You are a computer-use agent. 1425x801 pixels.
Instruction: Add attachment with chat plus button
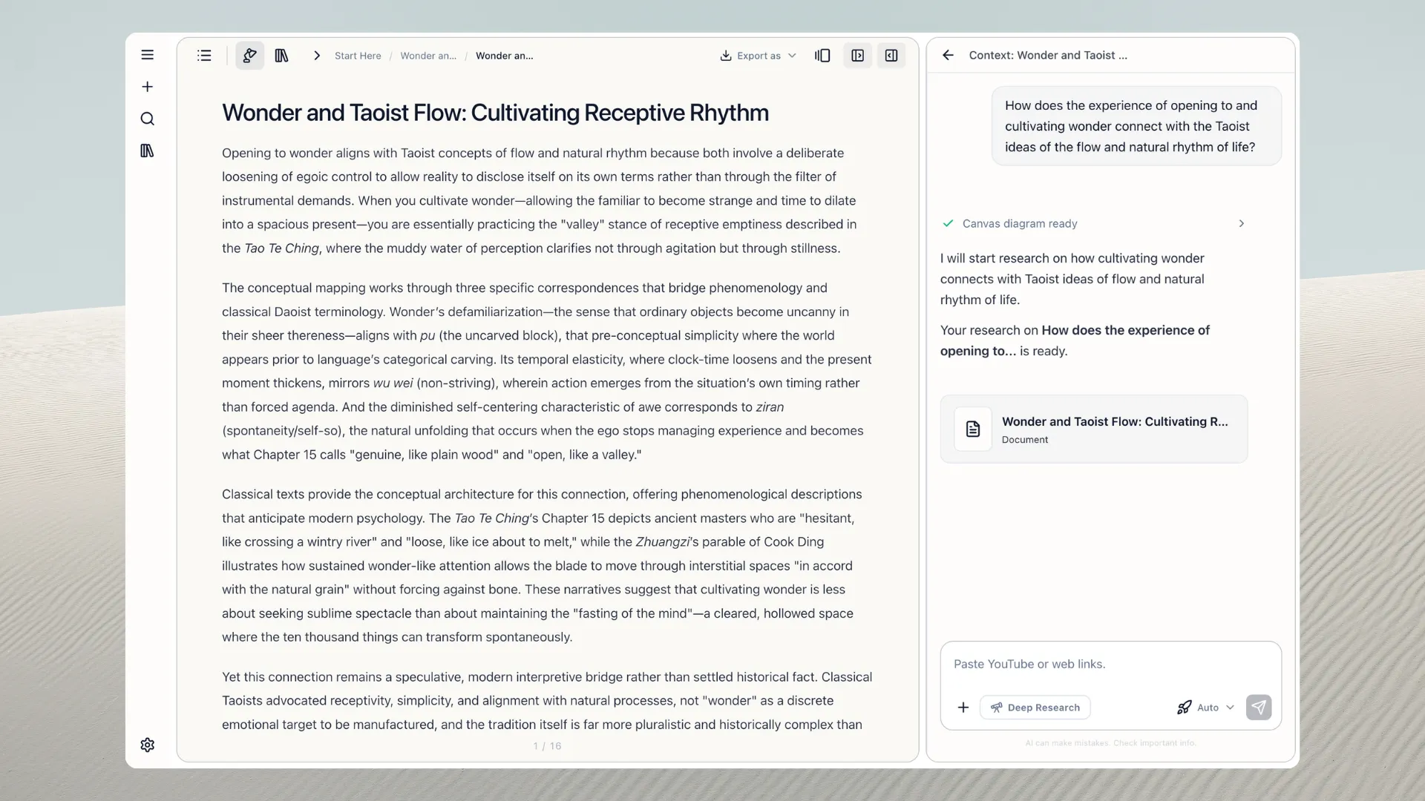coord(963,708)
